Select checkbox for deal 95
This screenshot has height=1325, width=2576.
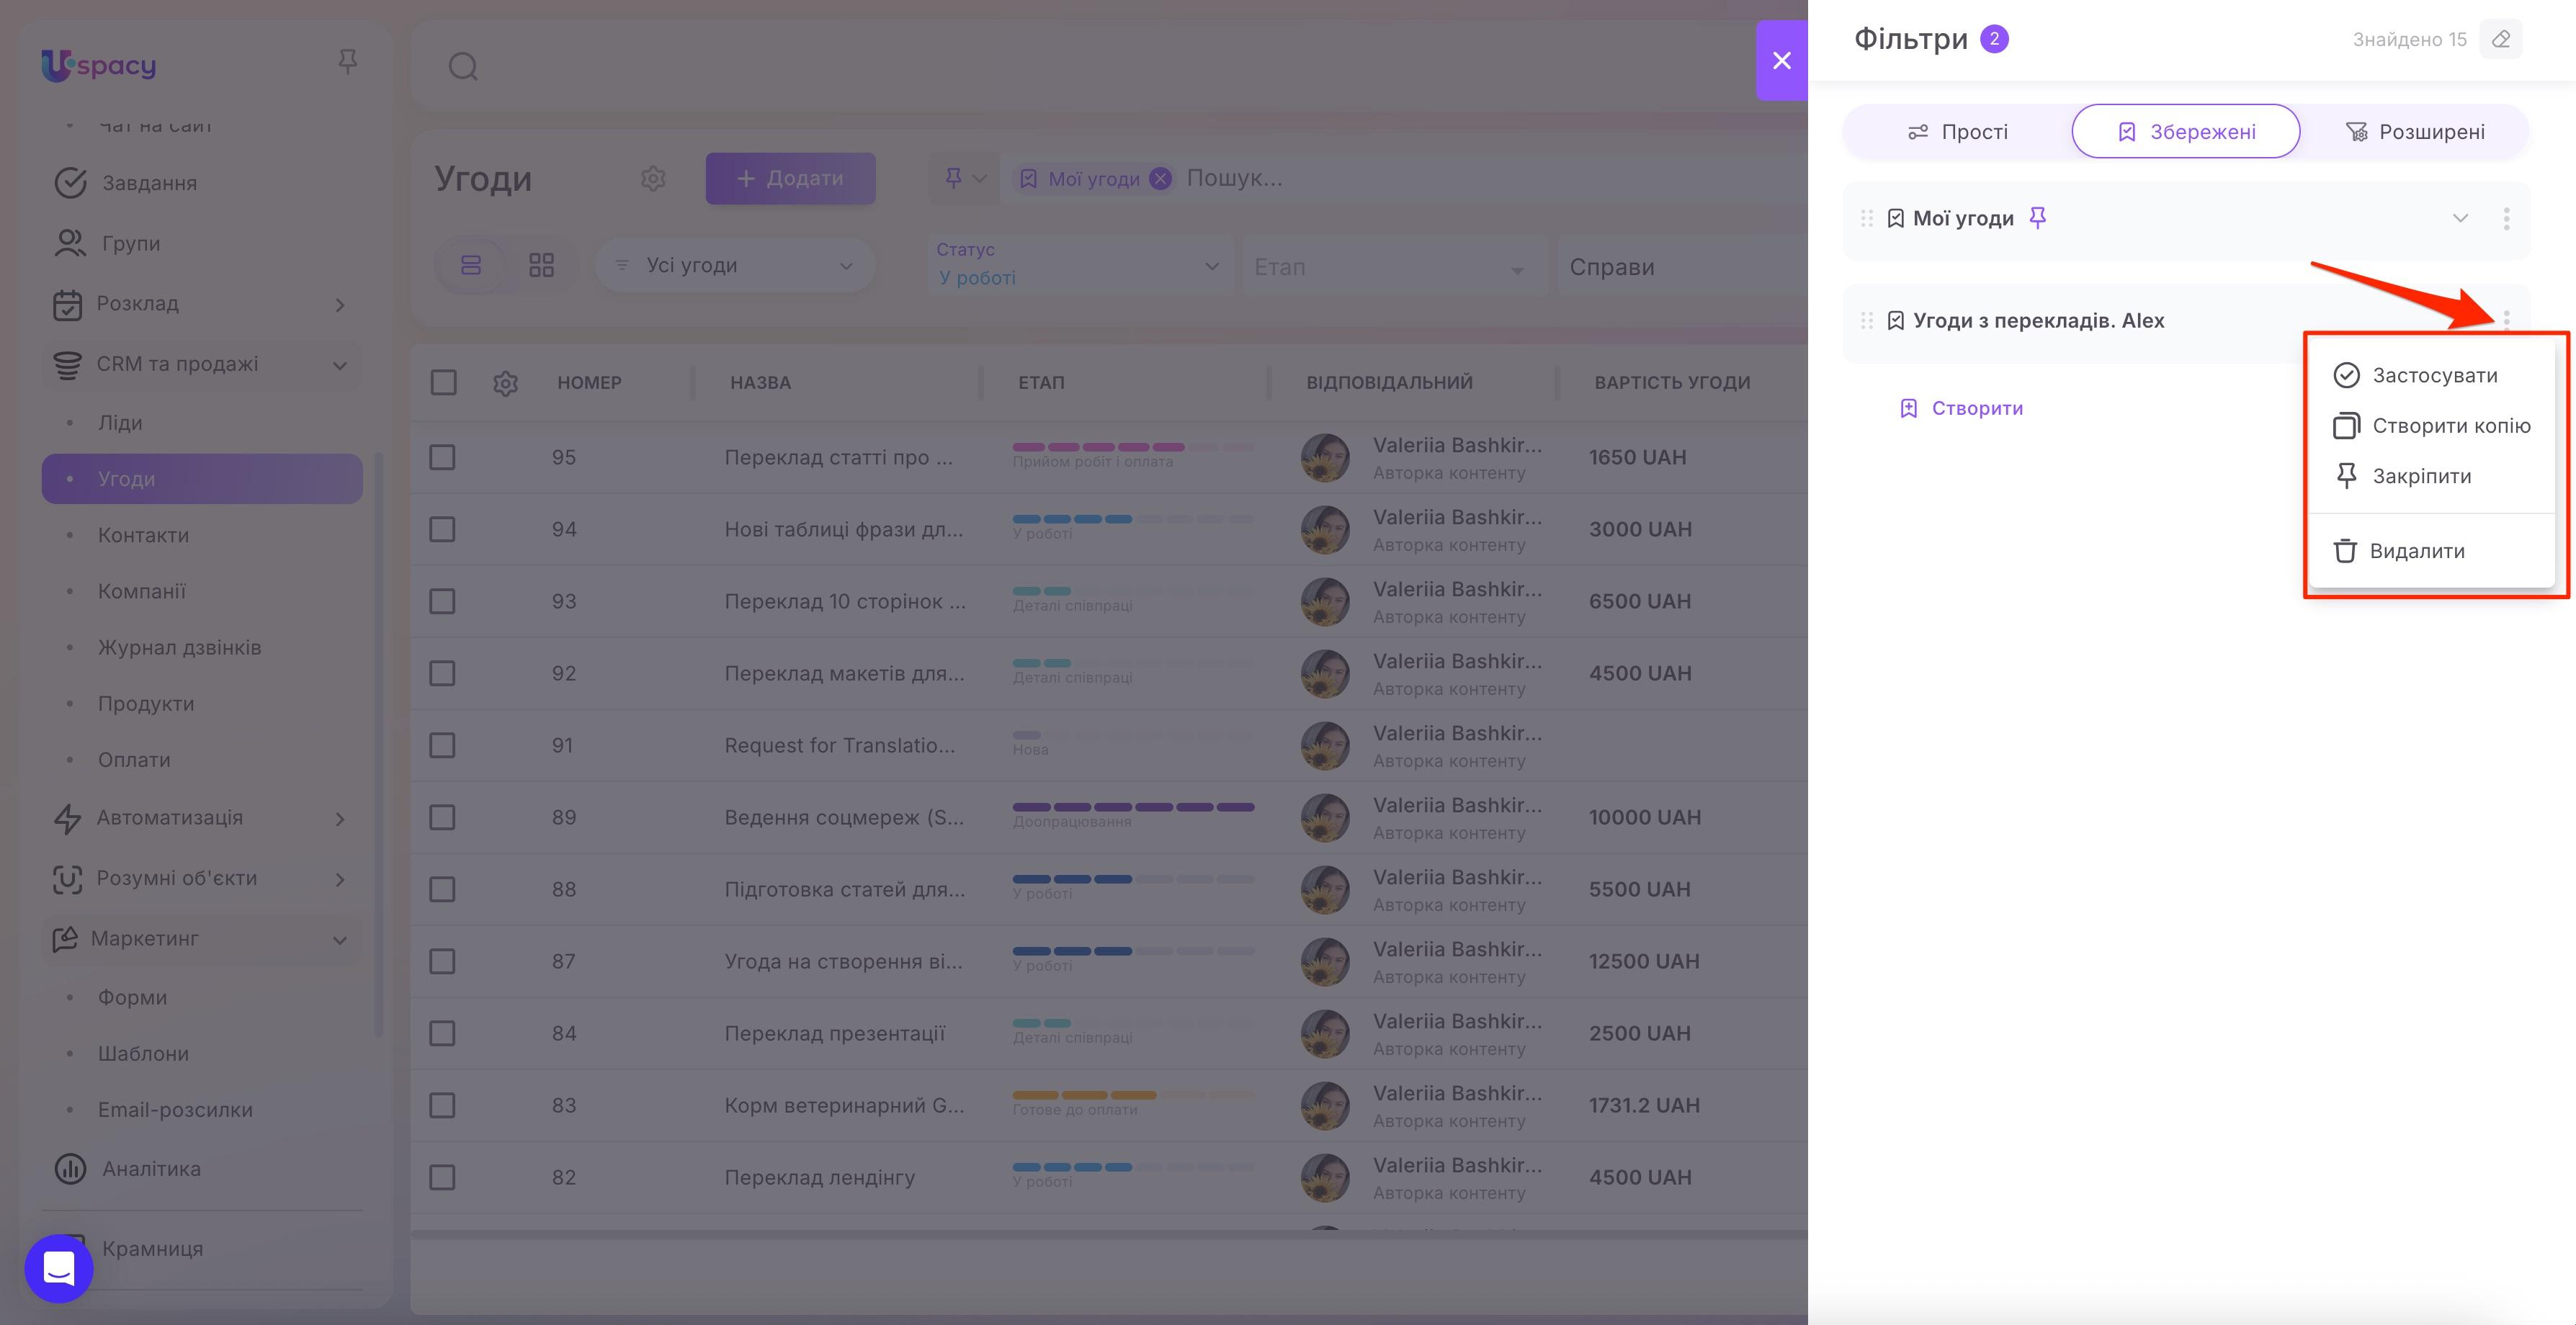tap(442, 457)
